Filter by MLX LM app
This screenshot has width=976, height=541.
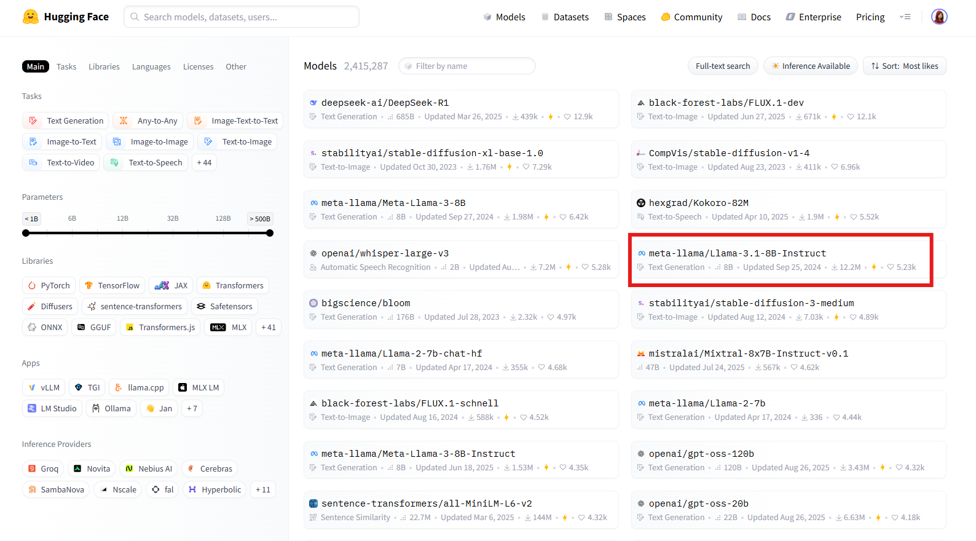click(x=199, y=387)
